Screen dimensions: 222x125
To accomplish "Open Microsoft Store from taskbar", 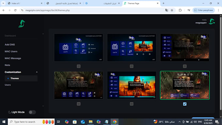I will pos(75,122).
